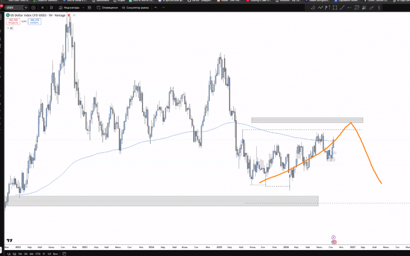Click the TradingView logo on chart

click(10, 241)
